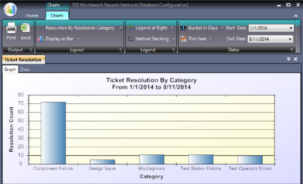This screenshot has width=303, height=184.
Task: Expand the Vertical Stacking dropdown arrow
Action: click(x=174, y=39)
